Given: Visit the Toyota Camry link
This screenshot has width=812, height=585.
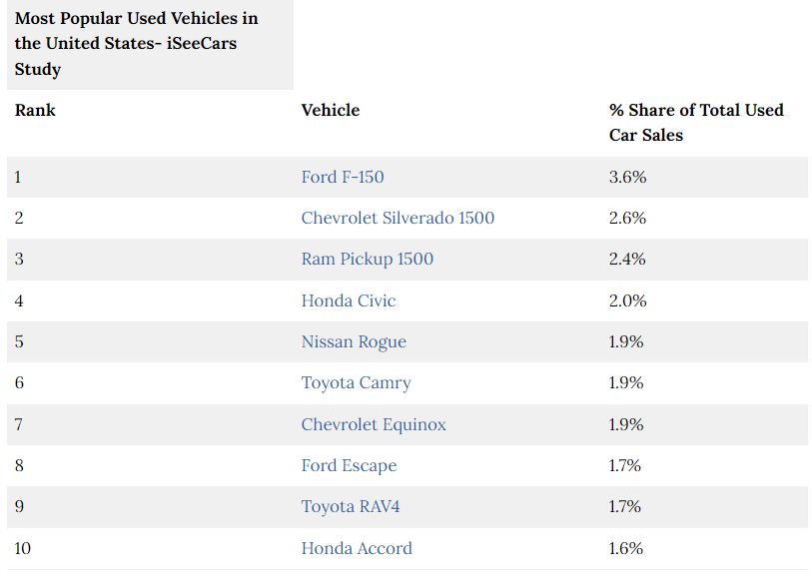Looking at the screenshot, I should tap(357, 382).
